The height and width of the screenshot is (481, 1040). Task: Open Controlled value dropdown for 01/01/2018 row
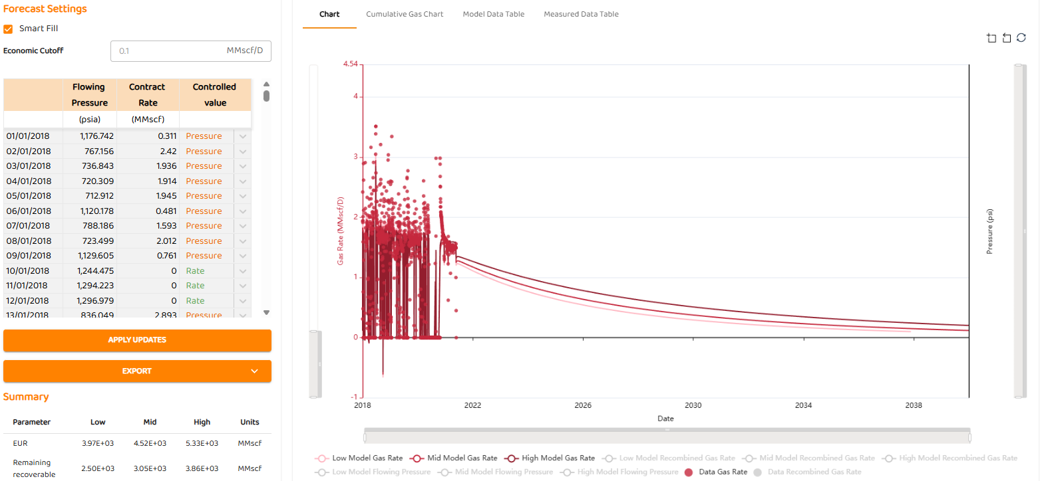point(243,136)
